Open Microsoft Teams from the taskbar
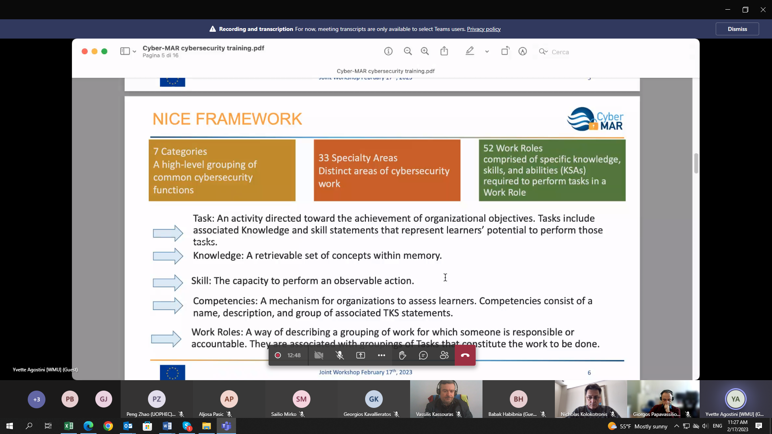 click(226, 426)
